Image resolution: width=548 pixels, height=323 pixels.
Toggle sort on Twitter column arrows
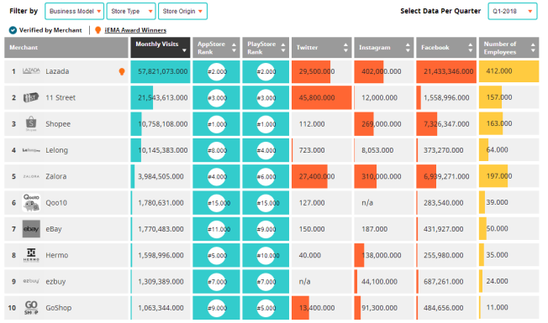point(345,48)
